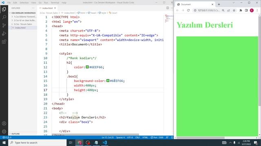Screen dimensions: 261x146
Task: Open Run and Debug view
Action: click(x=4, y=34)
